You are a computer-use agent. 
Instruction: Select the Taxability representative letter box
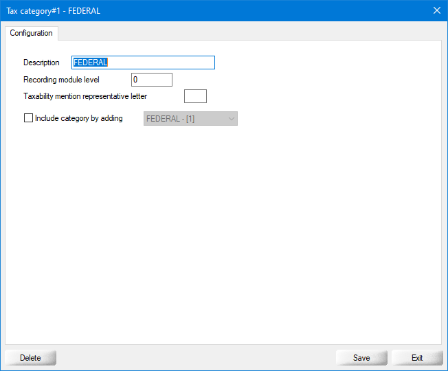195,96
